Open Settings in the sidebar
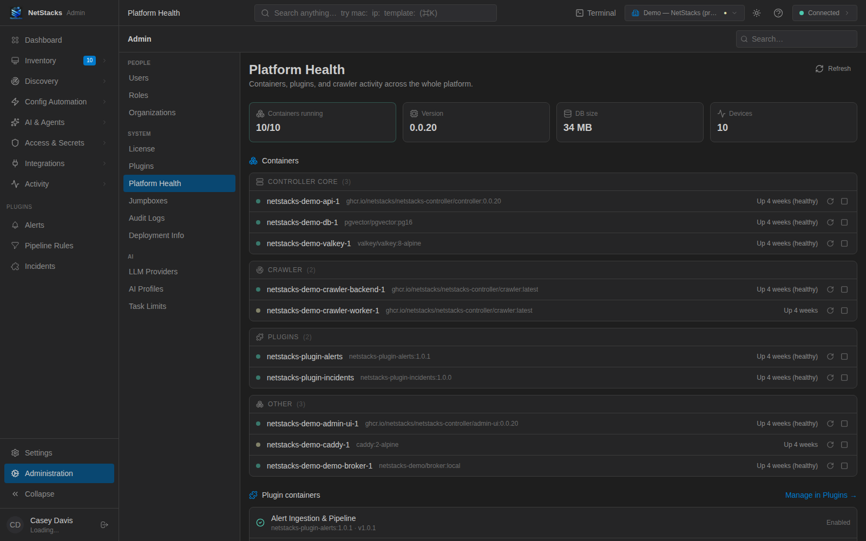 pos(59,453)
